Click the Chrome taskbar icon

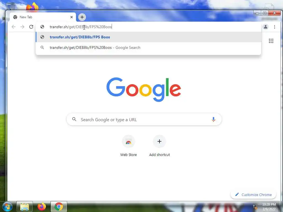click(x=59, y=206)
